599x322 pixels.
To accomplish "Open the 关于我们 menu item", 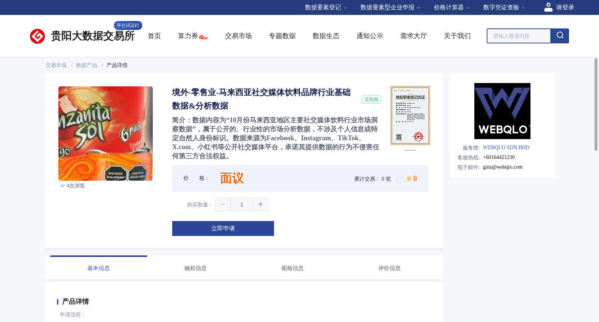I will pyautogui.click(x=457, y=36).
